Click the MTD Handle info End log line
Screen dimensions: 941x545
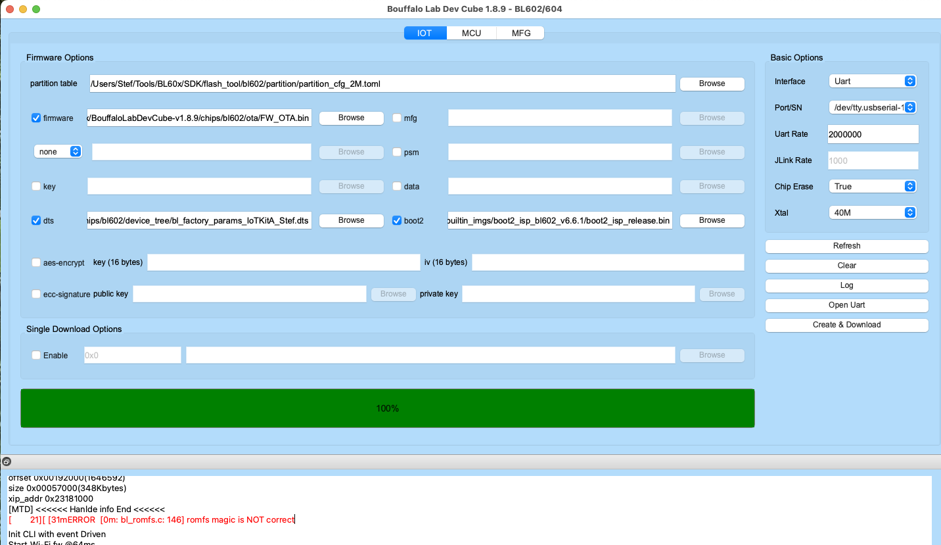coord(87,509)
